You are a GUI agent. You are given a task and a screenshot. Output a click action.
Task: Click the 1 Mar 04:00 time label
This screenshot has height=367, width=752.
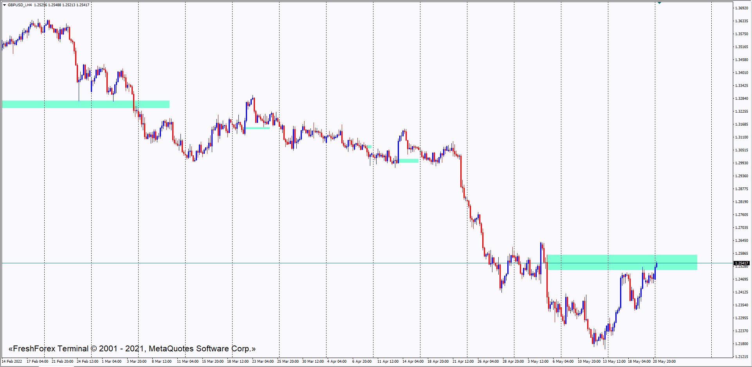coord(112,362)
